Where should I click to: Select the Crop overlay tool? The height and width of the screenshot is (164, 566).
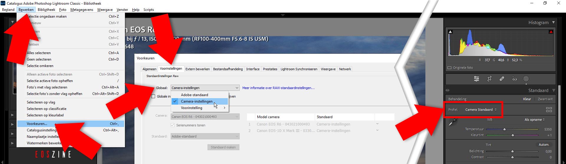489,79
